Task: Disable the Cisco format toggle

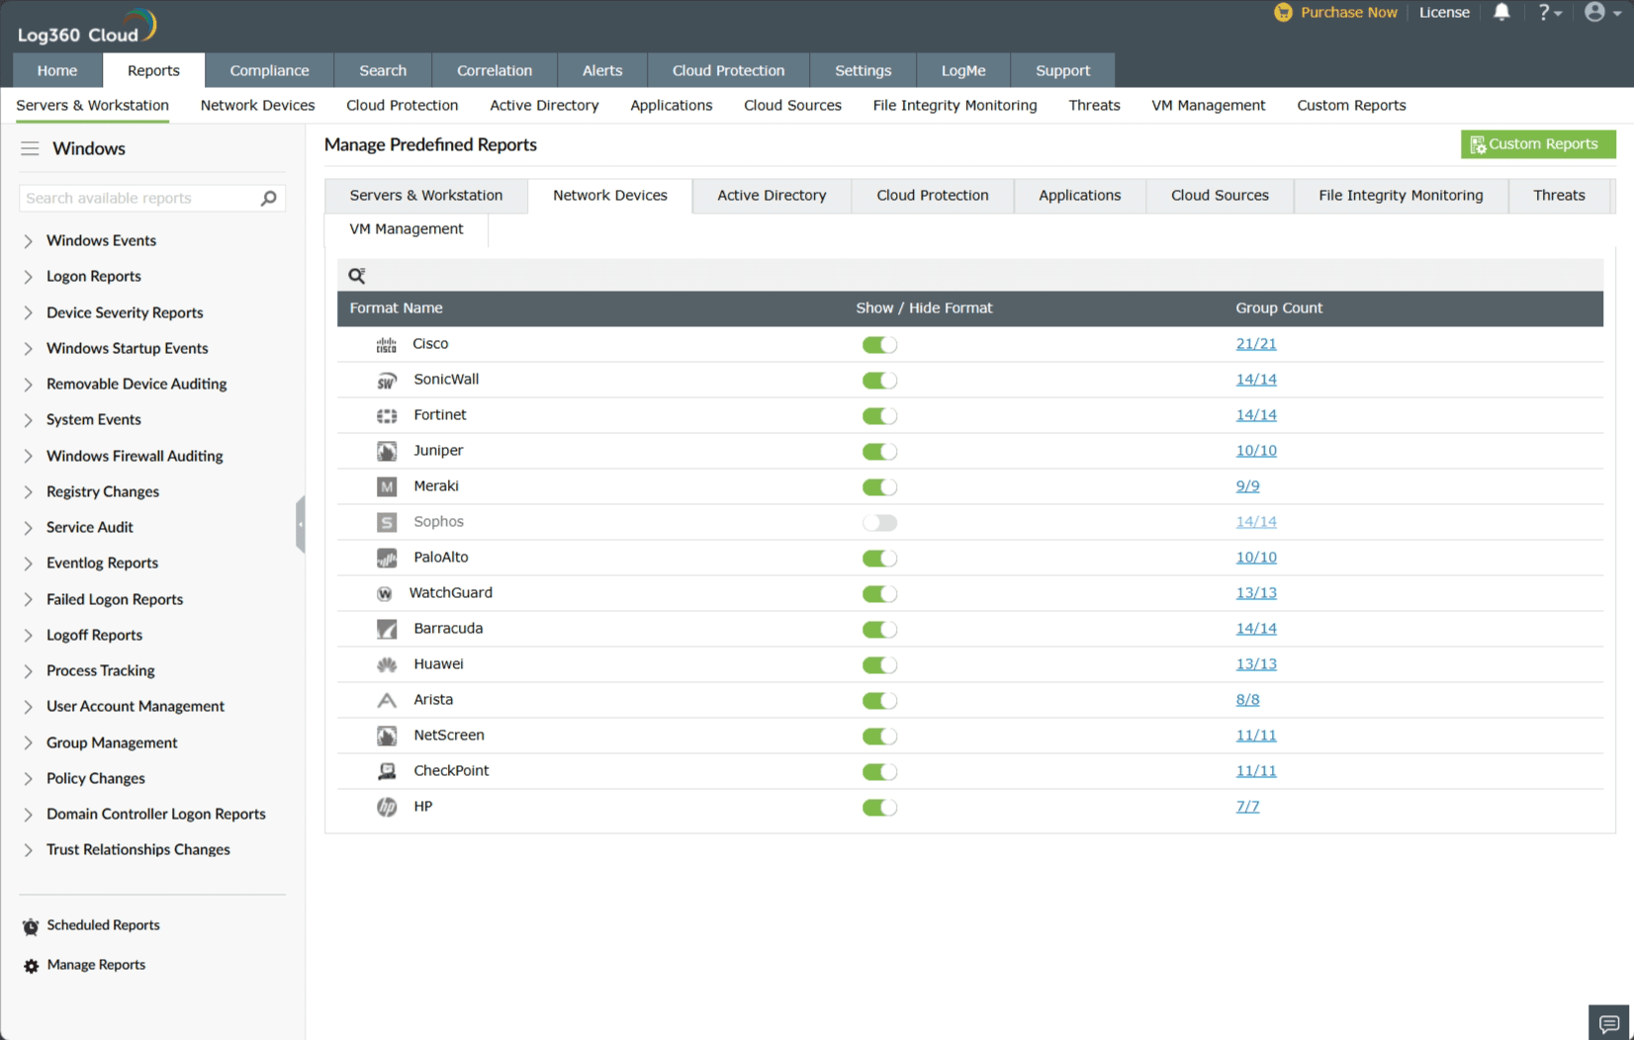Action: click(879, 344)
